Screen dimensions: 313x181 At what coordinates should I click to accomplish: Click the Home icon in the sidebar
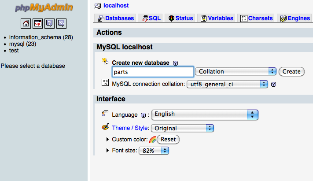tap(26, 24)
